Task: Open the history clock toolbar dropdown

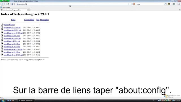Action: pyautogui.click(x=174, y=4)
